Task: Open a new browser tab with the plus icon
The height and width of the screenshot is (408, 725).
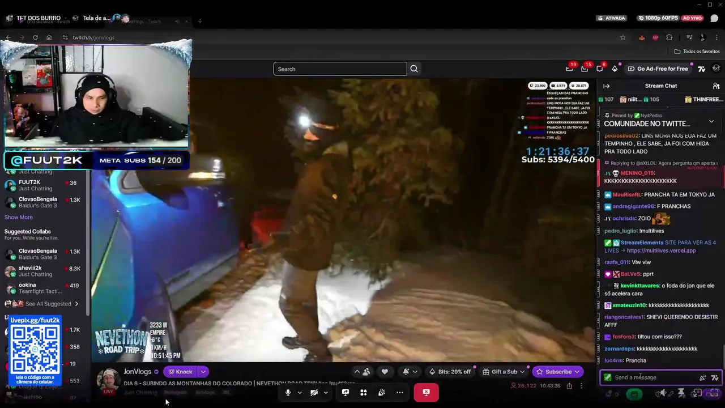Action: click(200, 22)
